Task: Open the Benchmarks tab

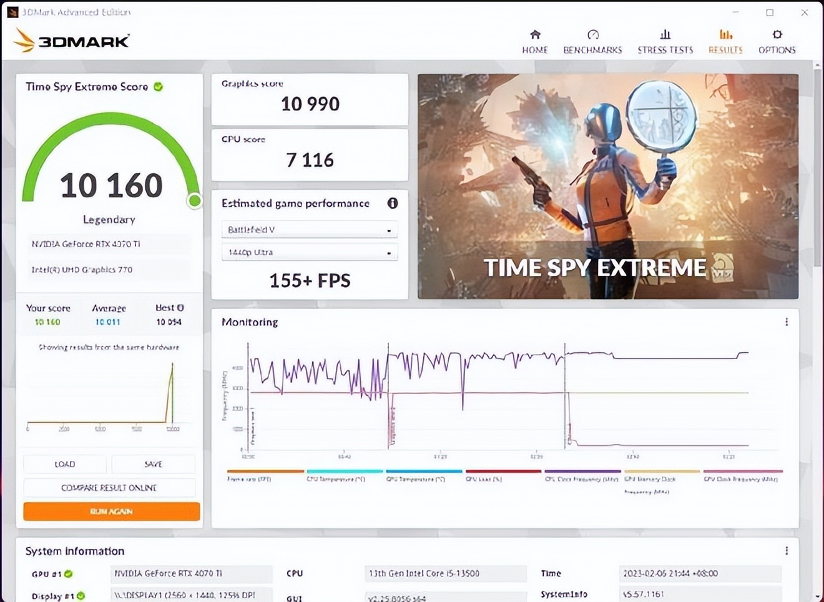Action: tap(592, 42)
